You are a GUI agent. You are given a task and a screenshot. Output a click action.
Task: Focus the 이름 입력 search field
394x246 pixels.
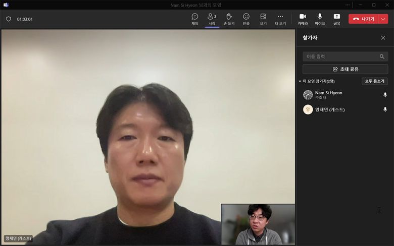tap(345, 56)
